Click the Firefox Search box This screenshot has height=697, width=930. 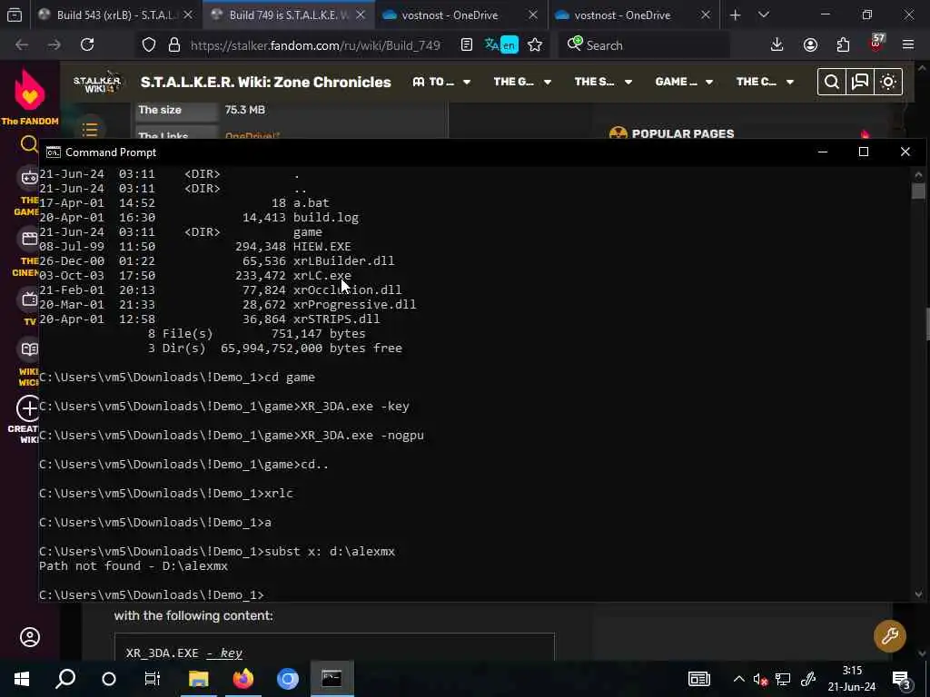click(644, 45)
